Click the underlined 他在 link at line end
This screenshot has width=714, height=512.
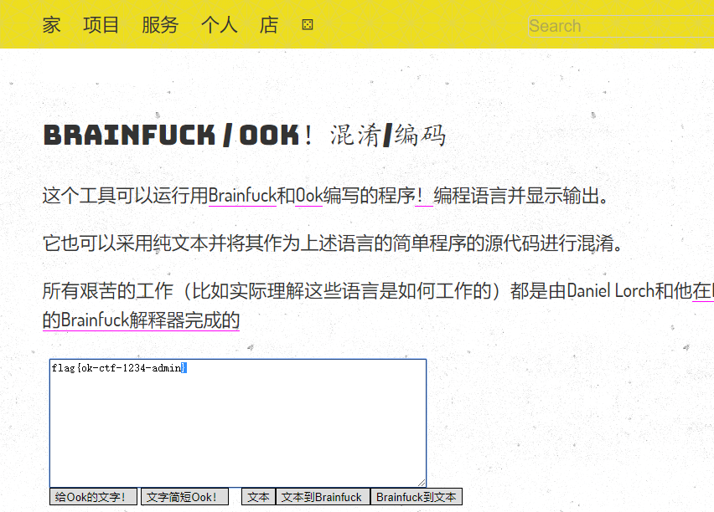[x=702, y=290]
